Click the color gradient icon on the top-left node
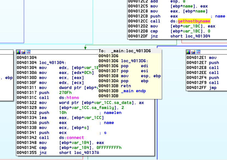Image resolution: width=227 pixels, height=160 pixels. [x=18, y=52]
